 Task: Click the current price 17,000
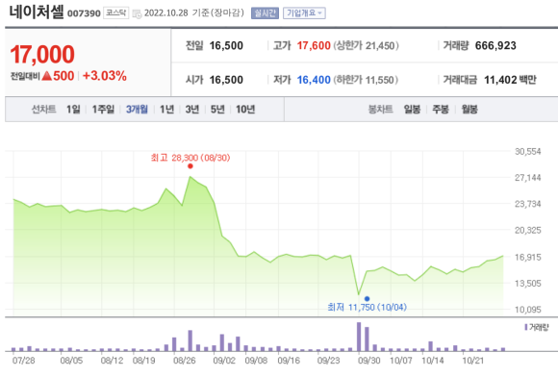coord(42,55)
